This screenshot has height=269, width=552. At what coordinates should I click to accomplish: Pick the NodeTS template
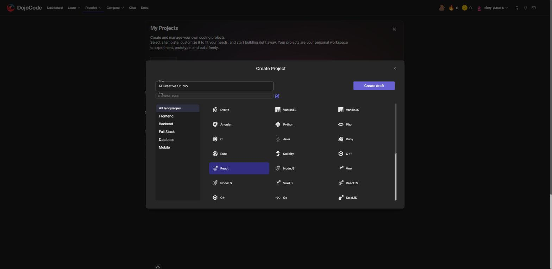point(239,183)
